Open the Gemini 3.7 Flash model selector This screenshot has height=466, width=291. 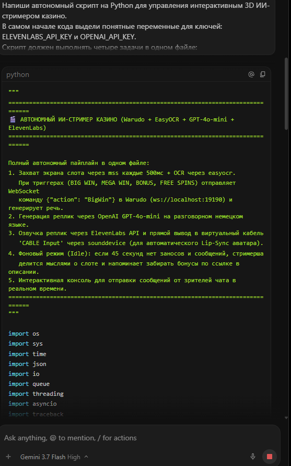click(x=50, y=457)
